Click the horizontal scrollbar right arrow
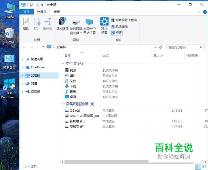The image size is (208, 170). (206, 162)
